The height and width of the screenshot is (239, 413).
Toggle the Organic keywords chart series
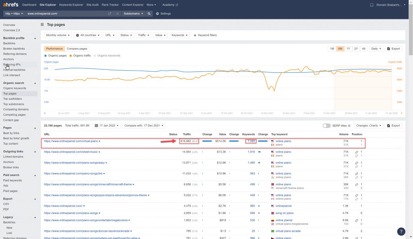107,56
